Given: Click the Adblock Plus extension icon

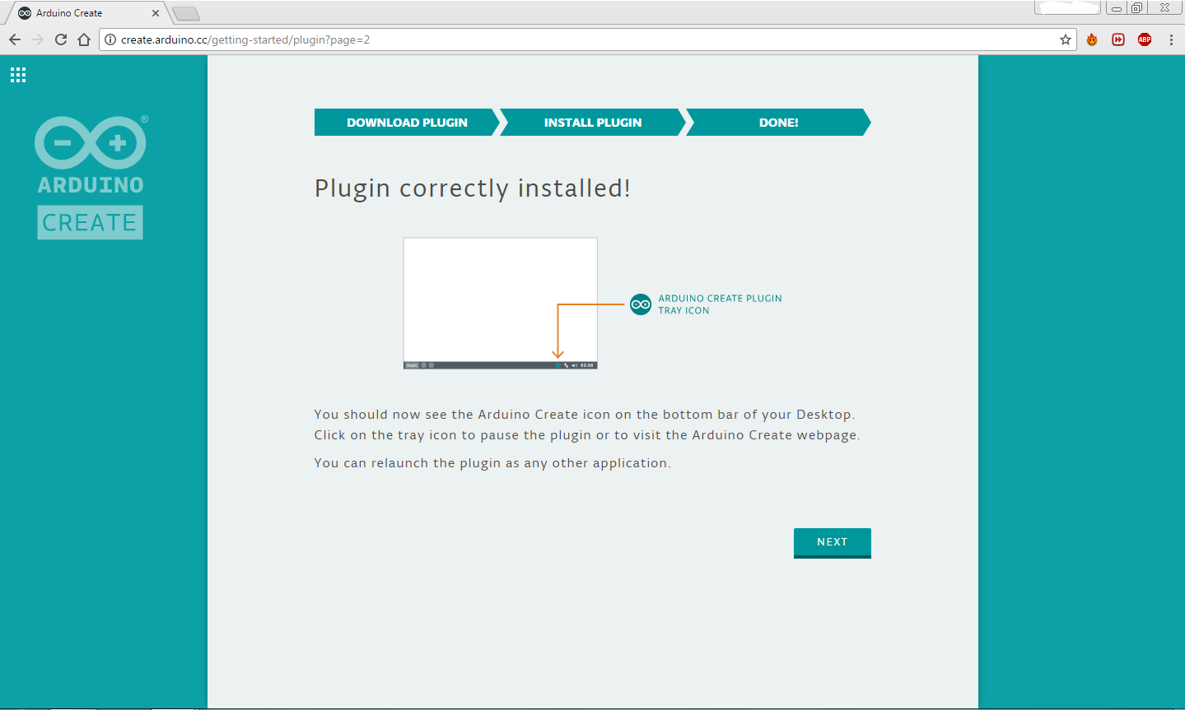Looking at the screenshot, I should pyautogui.click(x=1144, y=39).
